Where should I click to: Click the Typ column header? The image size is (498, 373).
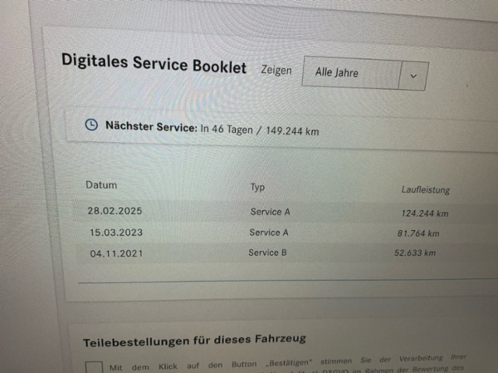coord(258,187)
